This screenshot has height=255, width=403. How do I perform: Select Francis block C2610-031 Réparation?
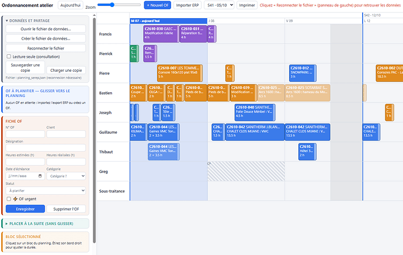pyautogui.click(x=193, y=34)
